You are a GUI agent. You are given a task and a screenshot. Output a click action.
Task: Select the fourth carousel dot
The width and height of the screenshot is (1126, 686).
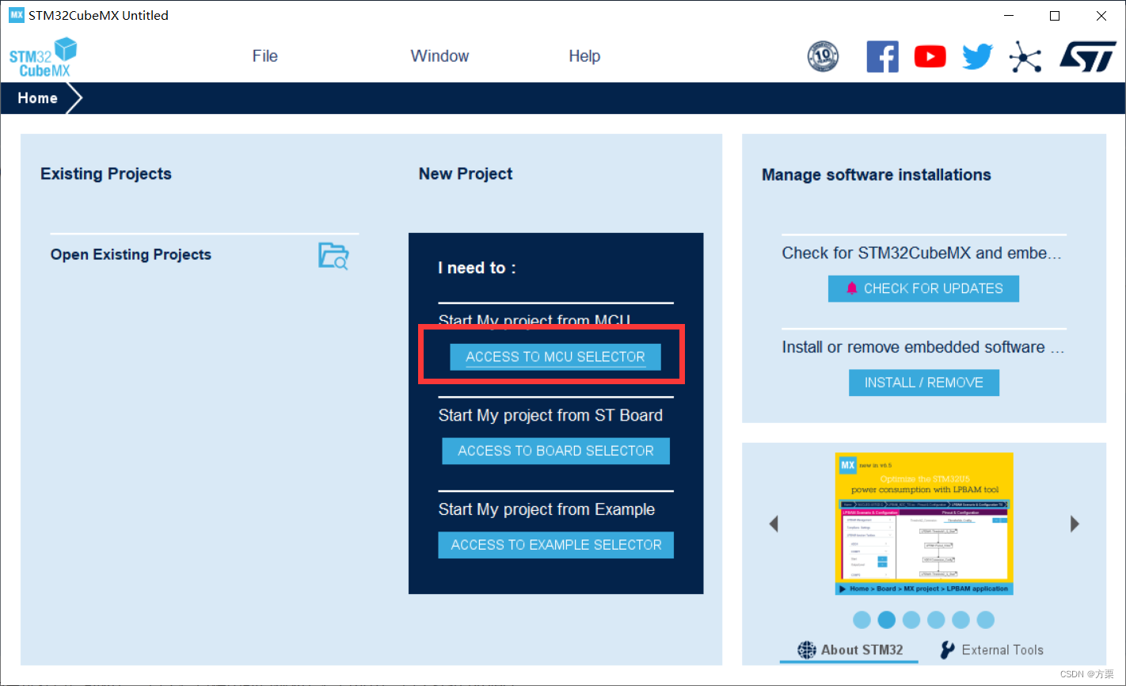pos(936,619)
